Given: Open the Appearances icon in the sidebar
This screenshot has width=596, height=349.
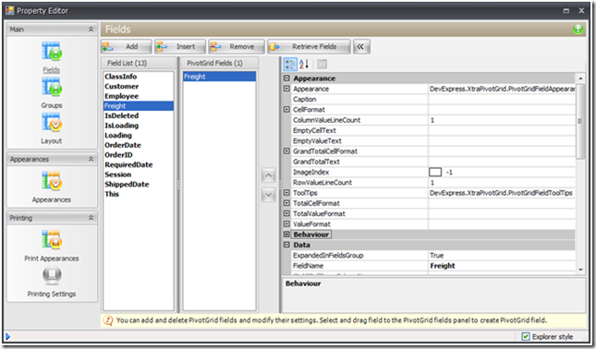Looking at the screenshot, I should pos(52,181).
